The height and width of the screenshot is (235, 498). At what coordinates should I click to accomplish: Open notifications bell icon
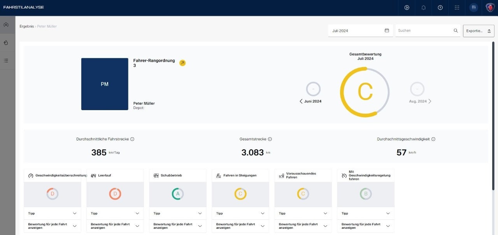pos(423,7)
